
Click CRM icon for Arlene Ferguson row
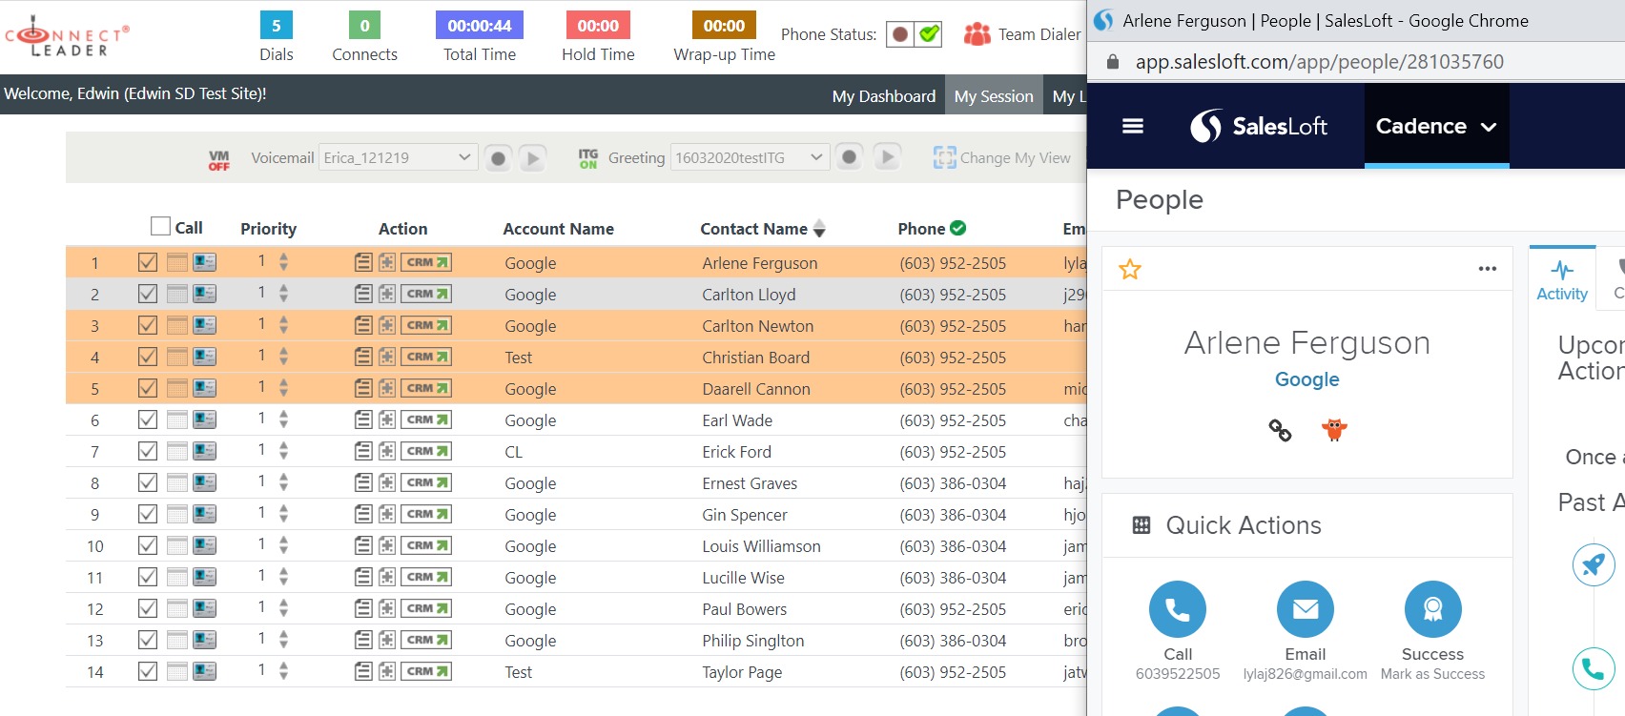[x=425, y=262]
